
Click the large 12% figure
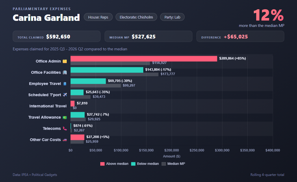point(268,15)
